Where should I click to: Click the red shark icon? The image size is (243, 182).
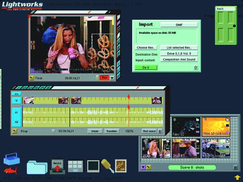(11, 171)
